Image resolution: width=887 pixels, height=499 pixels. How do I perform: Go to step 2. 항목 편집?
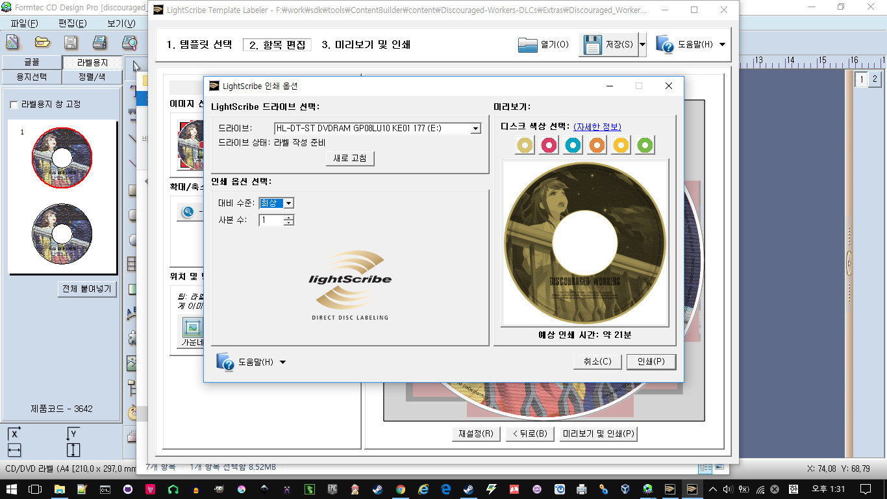click(277, 45)
